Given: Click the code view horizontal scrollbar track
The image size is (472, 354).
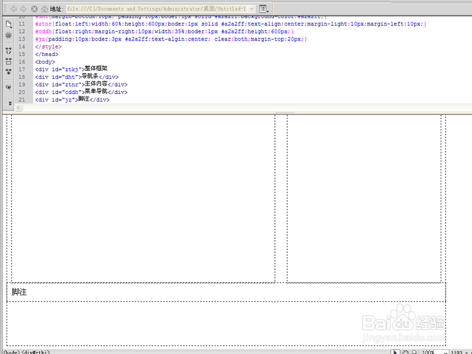Looking at the screenshot, I should click(247, 107).
